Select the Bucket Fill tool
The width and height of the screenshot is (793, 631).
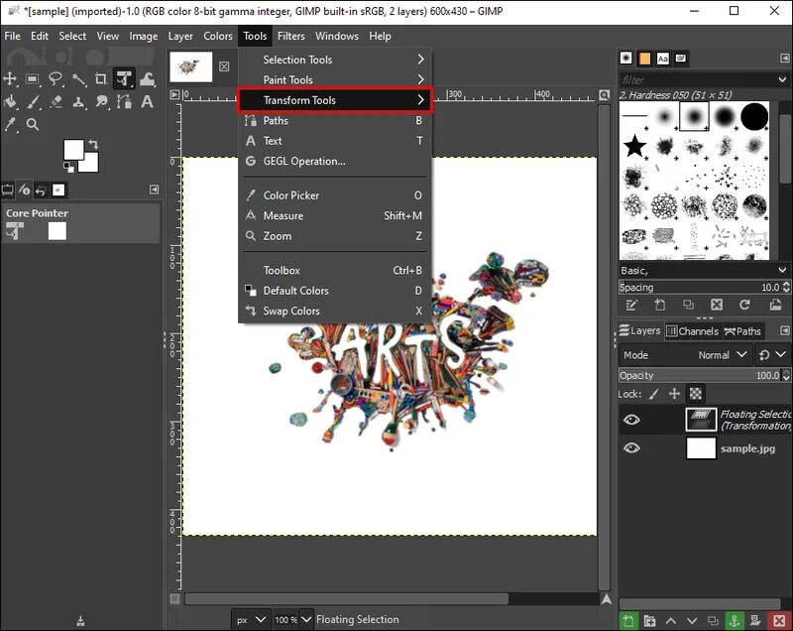pyautogui.click(x=10, y=102)
